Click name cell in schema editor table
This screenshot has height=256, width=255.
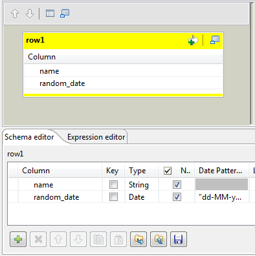pyautogui.click(x=60, y=185)
